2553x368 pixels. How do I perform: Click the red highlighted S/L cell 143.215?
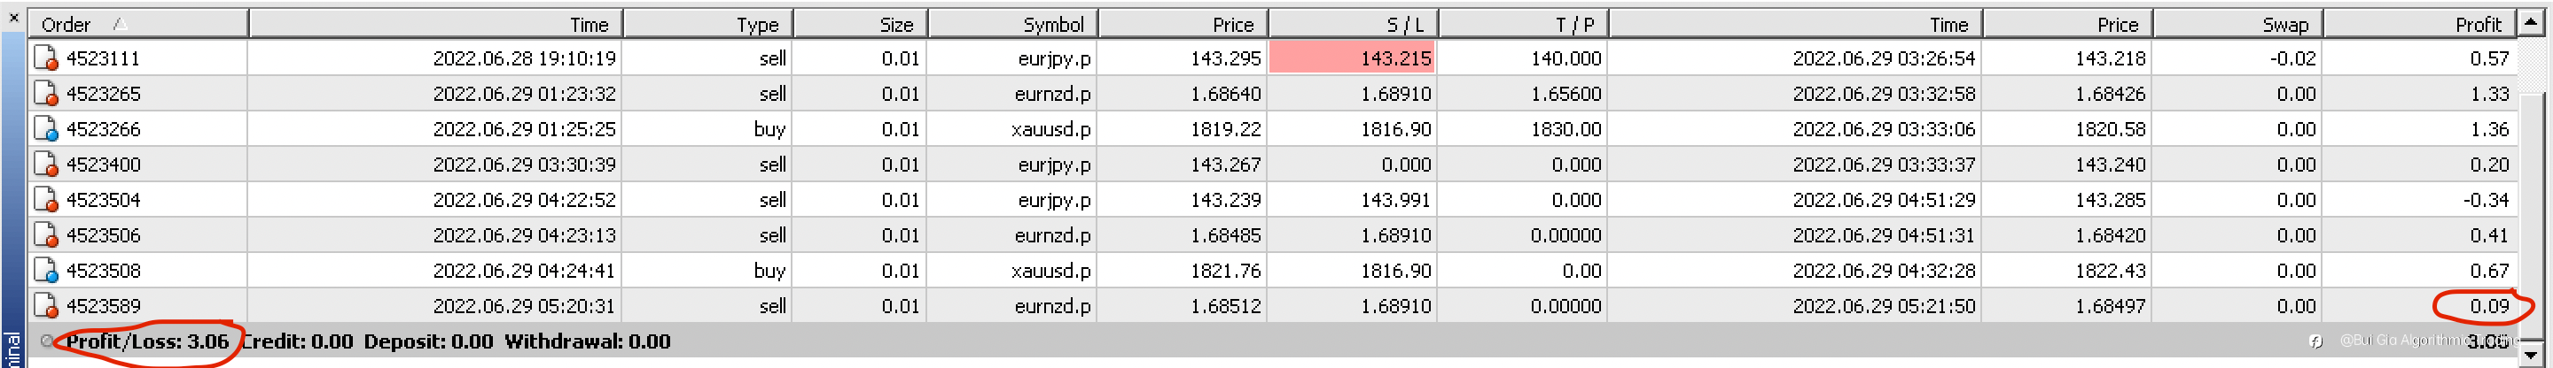click(1352, 58)
